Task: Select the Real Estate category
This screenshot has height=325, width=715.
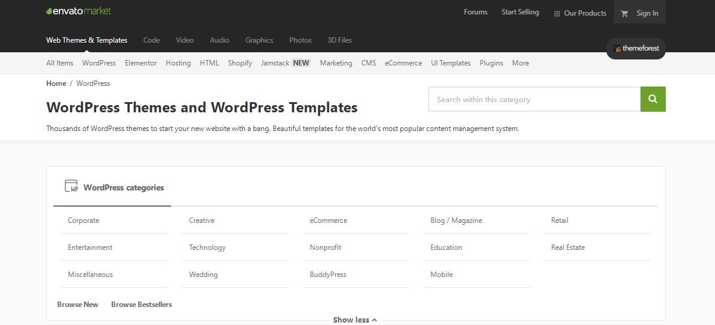Action: [567, 248]
